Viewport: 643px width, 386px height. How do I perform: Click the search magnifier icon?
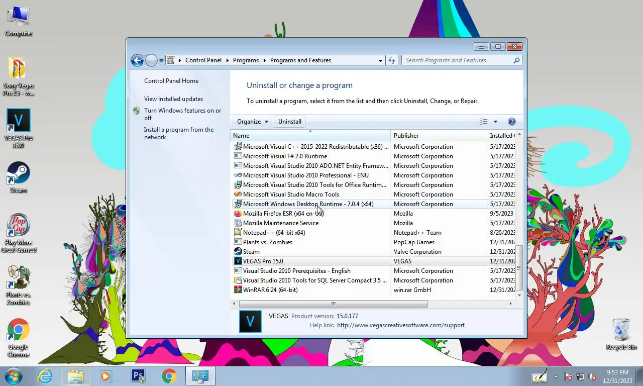pos(516,60)
